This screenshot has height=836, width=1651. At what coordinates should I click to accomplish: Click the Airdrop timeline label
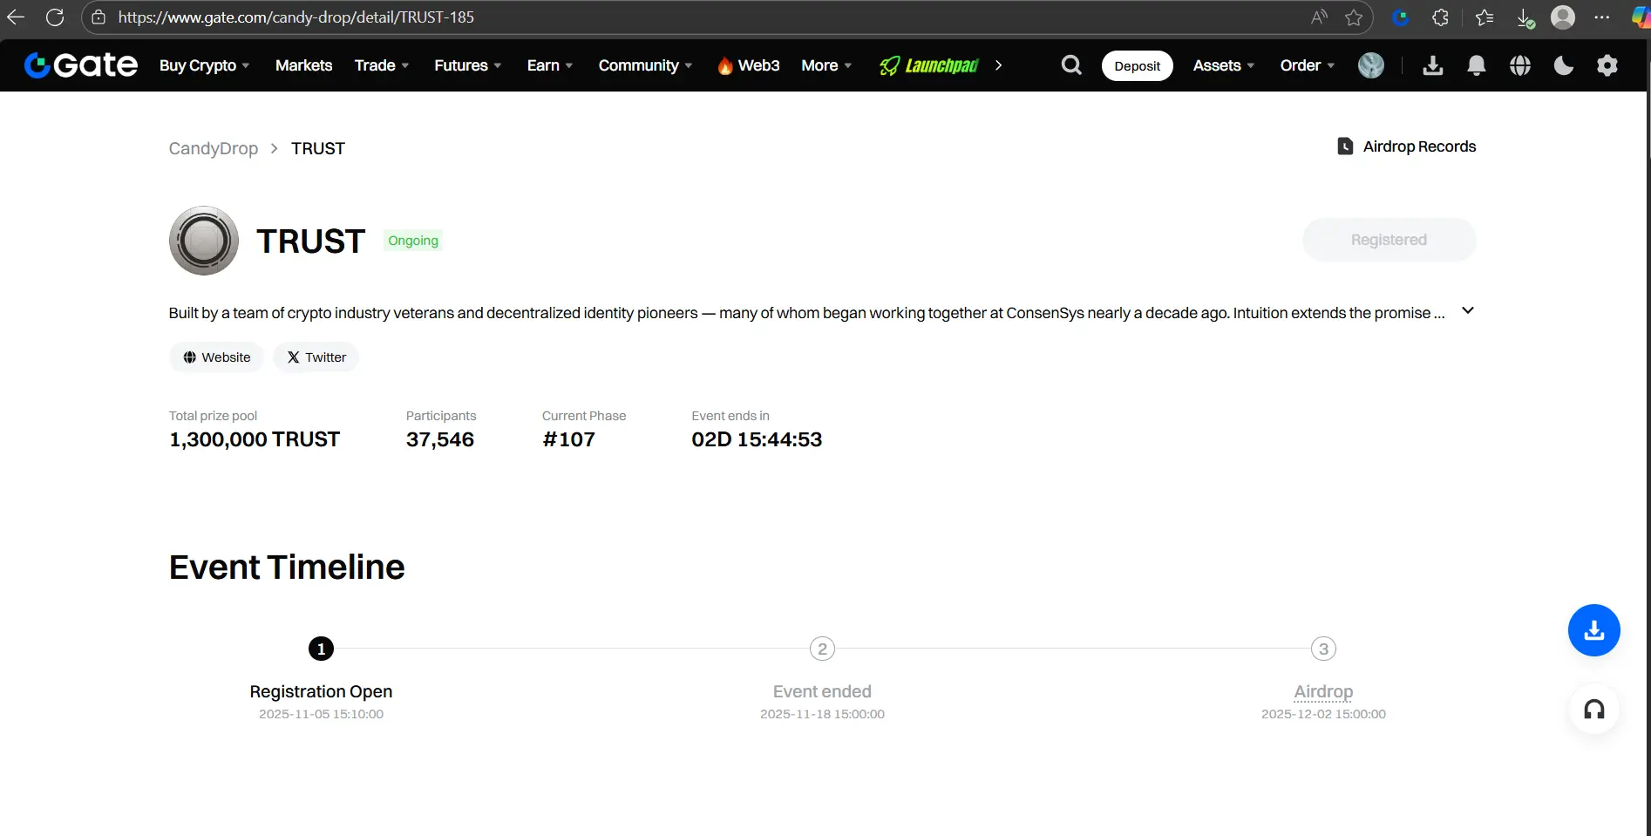[1323, 691]
